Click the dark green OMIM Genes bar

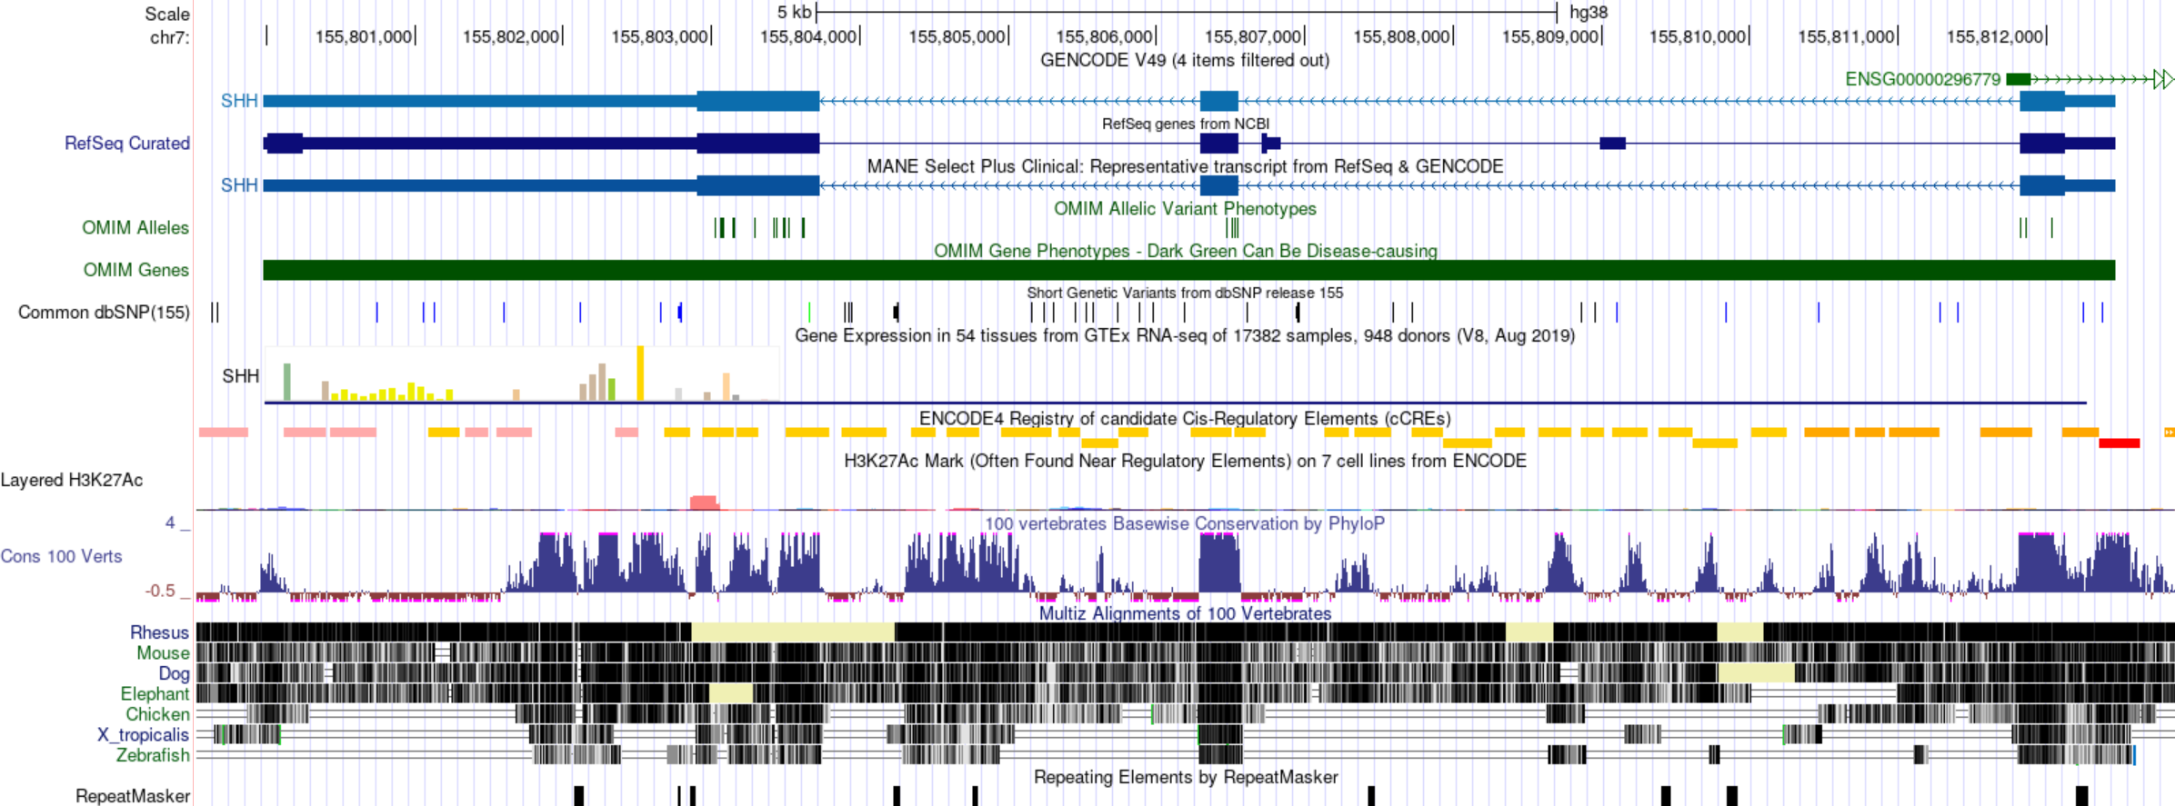pyautogui.click(x=1188, y=270)
